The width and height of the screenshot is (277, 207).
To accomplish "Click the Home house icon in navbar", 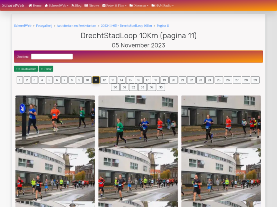I will coord(30,6).
